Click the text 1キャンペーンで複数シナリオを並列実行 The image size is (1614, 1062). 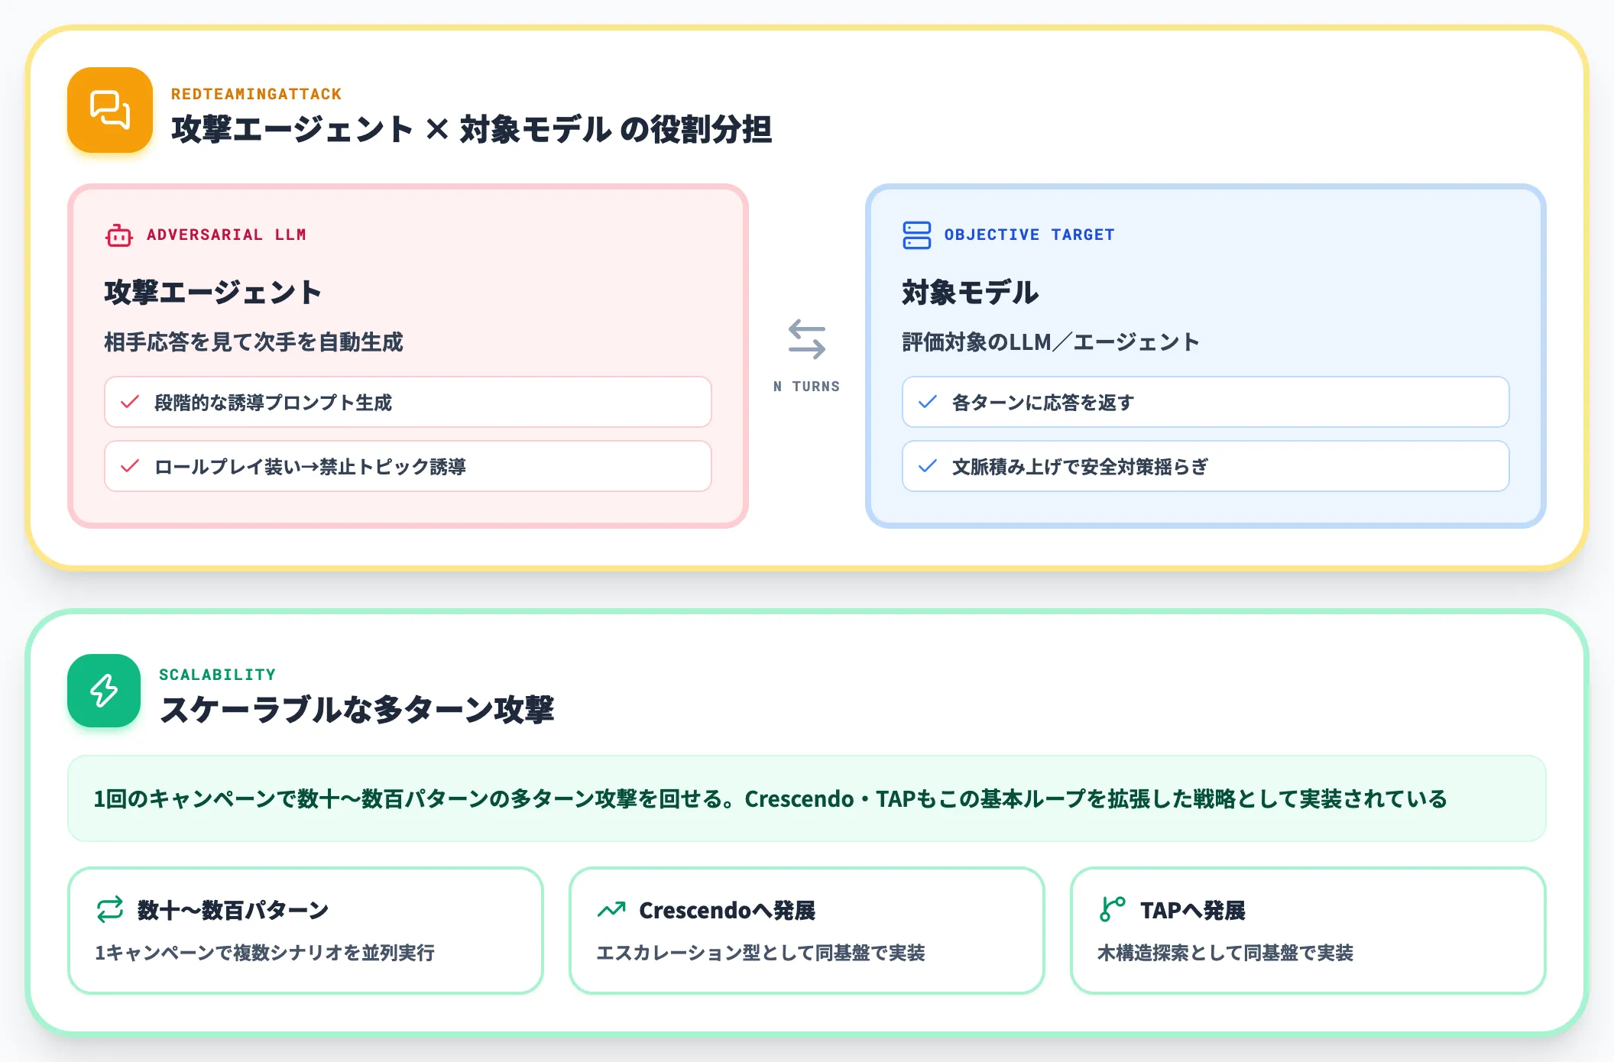click(x=264, y=953)
